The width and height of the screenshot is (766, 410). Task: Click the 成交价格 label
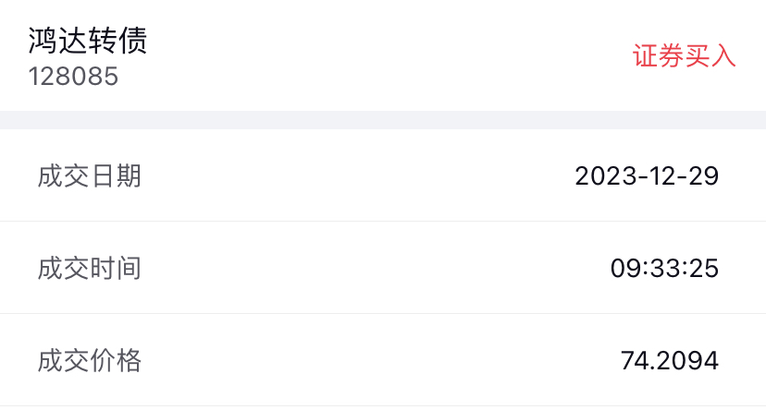(90, 360)
